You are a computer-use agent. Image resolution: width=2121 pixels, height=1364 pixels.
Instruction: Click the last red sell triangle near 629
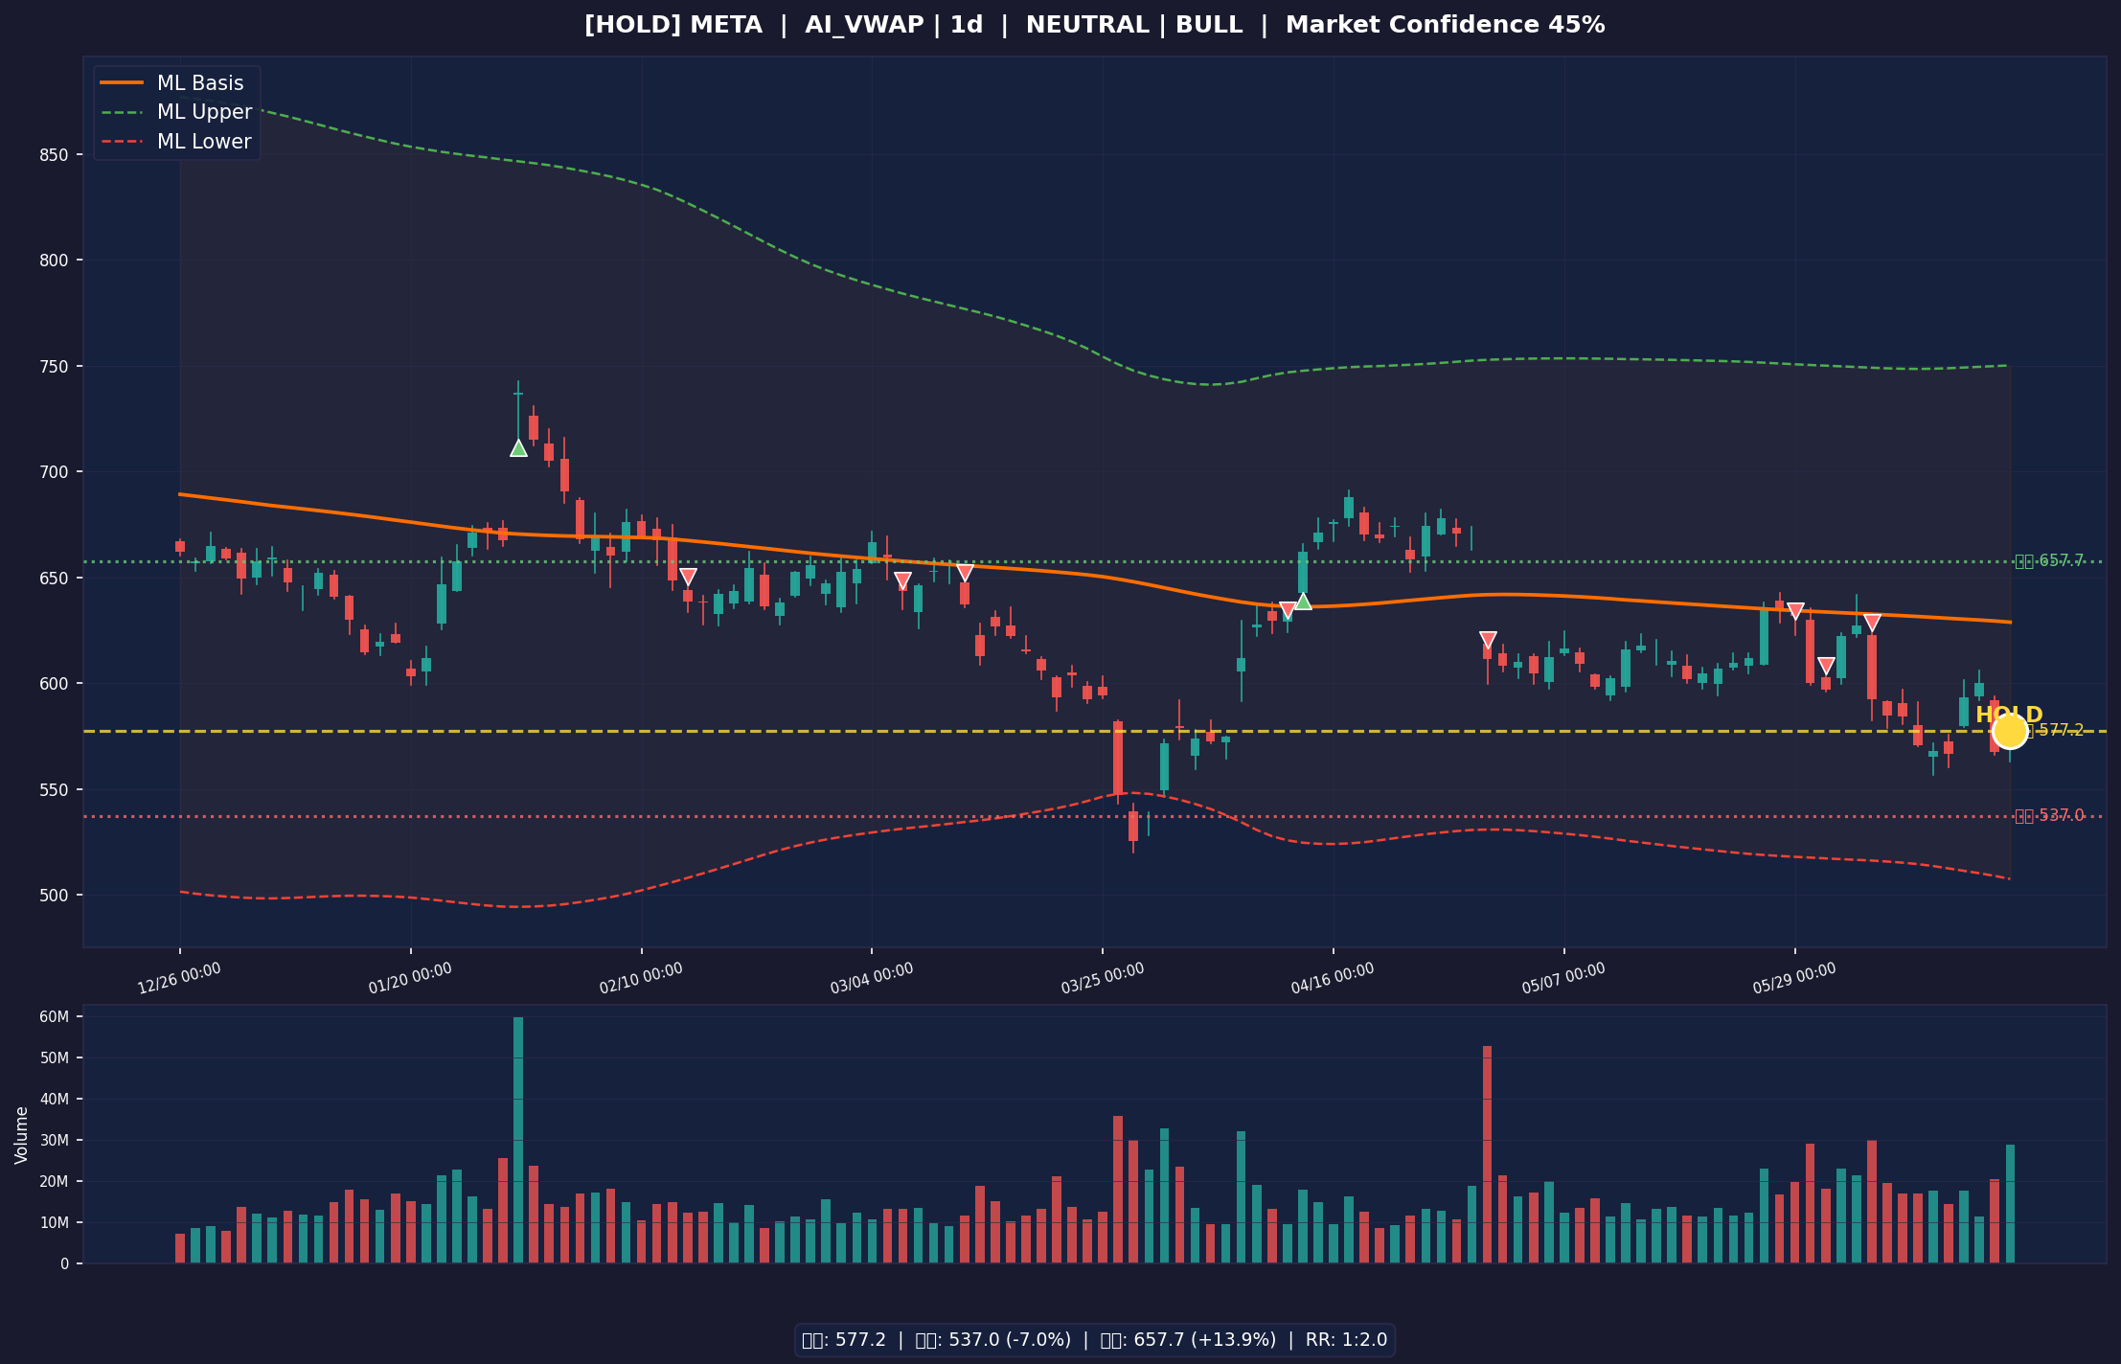pyautogui.click(x=1872, y=623)
